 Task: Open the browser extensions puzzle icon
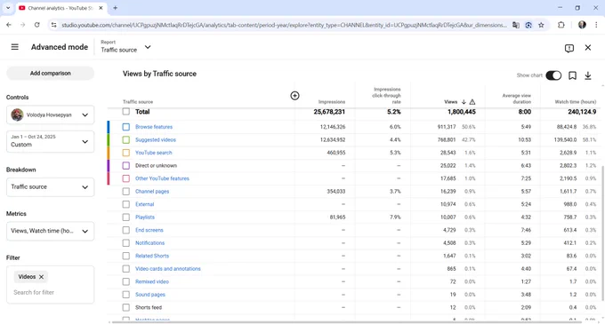pyautogui.click(x=561, y=25)
